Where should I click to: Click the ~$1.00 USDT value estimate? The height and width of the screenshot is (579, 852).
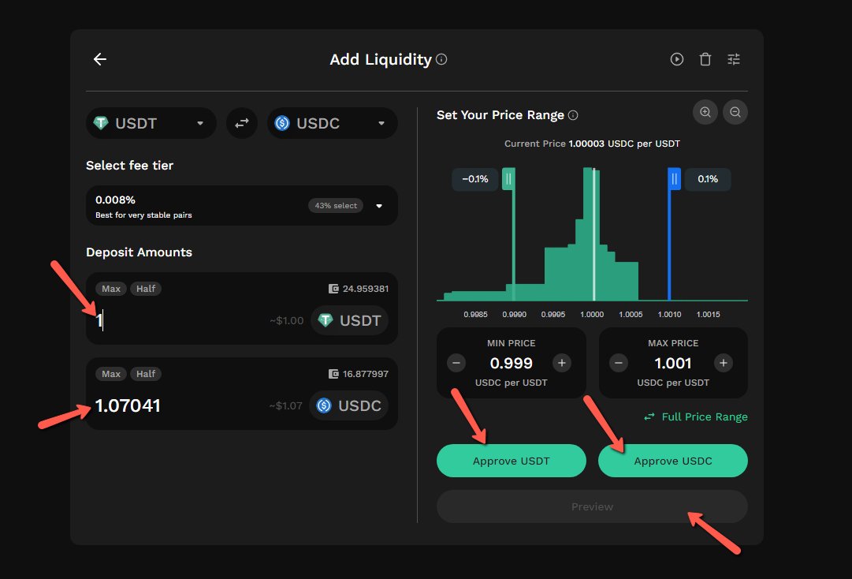click(x=286, y=321)
